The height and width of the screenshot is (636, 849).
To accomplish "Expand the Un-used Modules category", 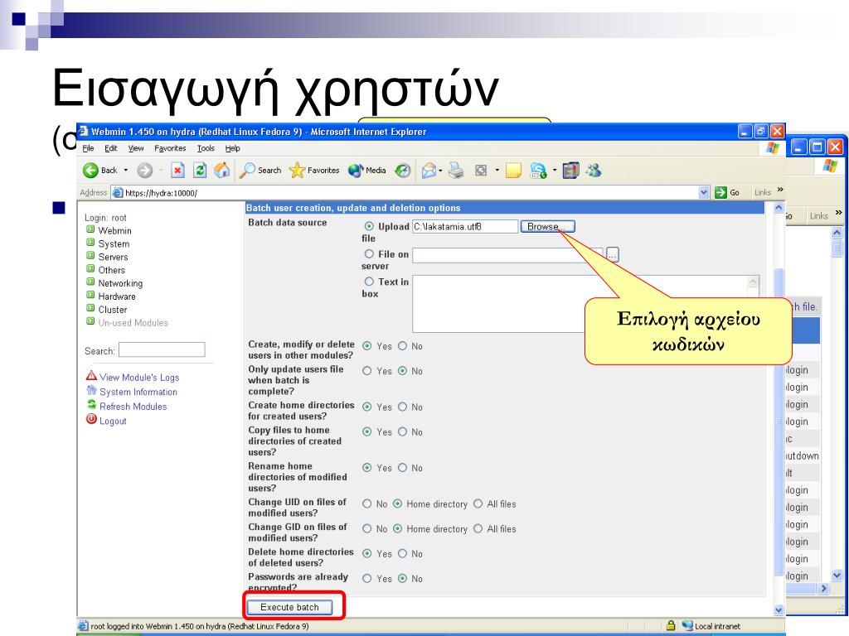I will click(x=90, y=321).
